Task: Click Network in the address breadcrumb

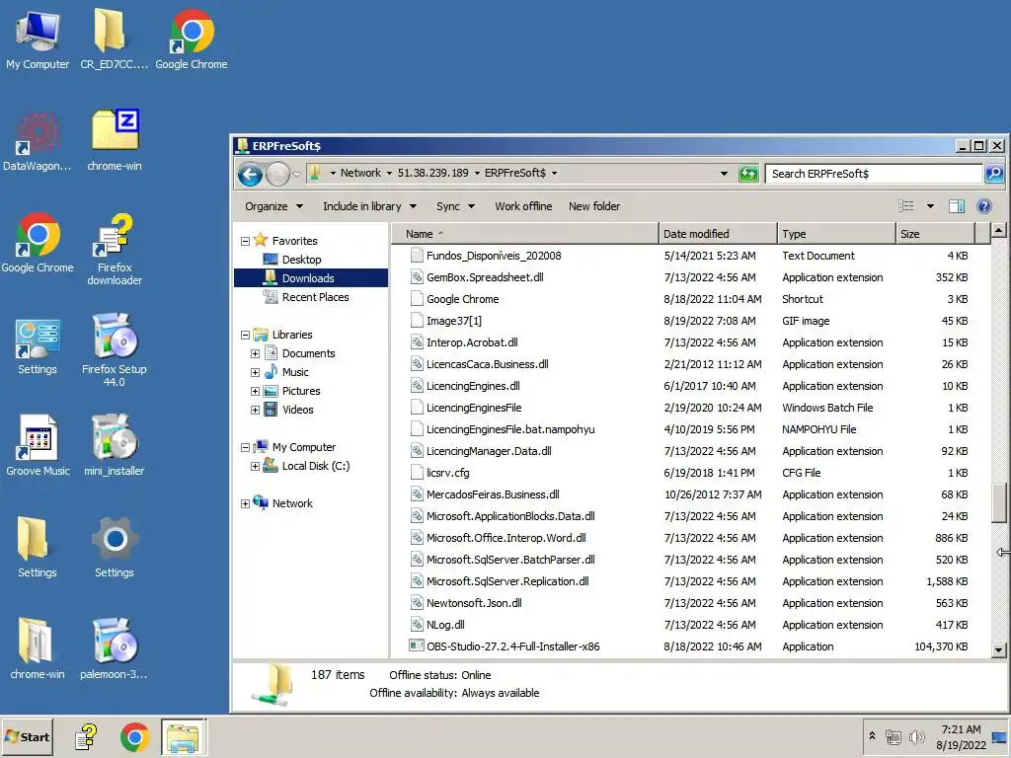Action: (360, 173)
